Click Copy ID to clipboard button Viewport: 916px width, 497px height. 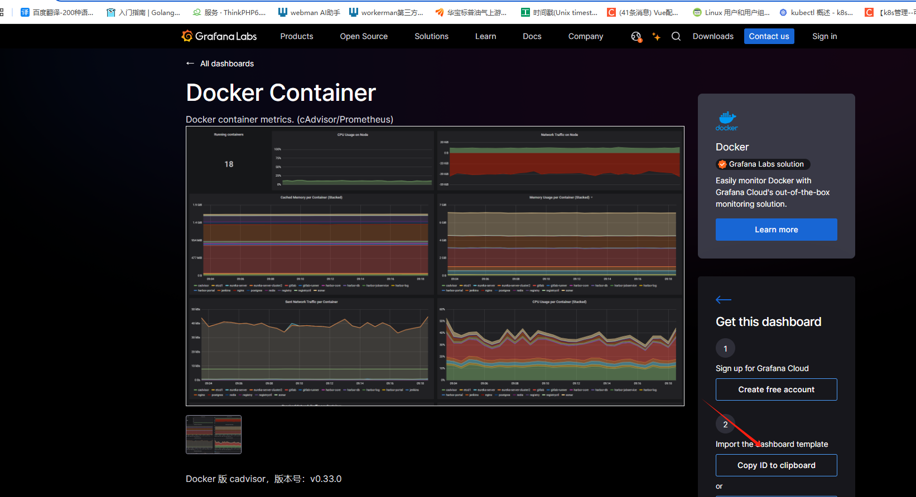tap(776, 465)
